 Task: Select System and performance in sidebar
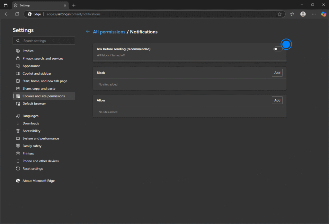tap(40, 138)
